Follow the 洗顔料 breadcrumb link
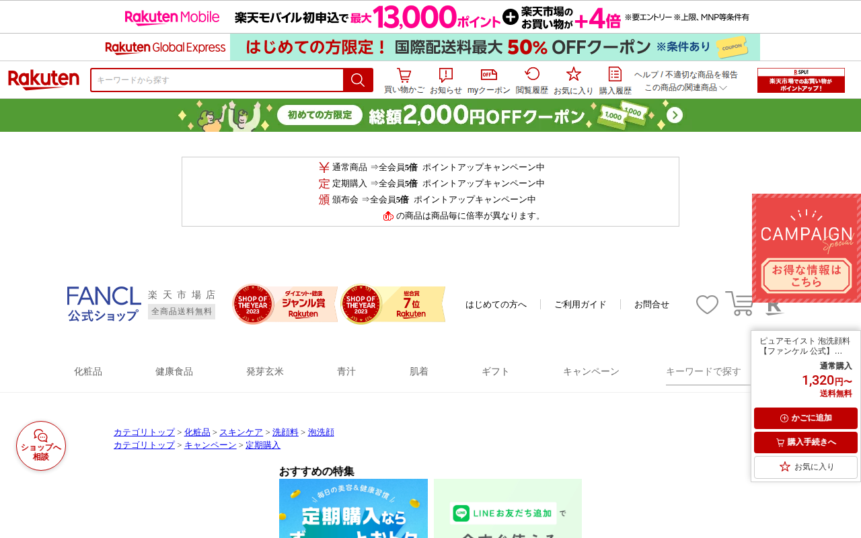Viewport: 861px width, 538px height. tap(285, 432)
